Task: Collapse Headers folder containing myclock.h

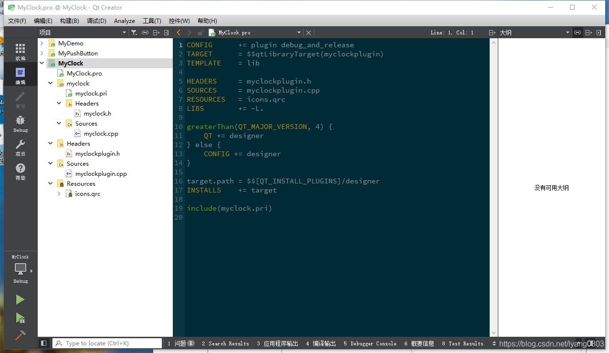Action: pyautogui.click(x=59, y=103)
